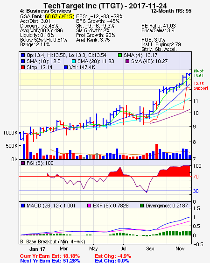Click the B: Base Breakout (Min. 4-wk) note

[53, 242]
